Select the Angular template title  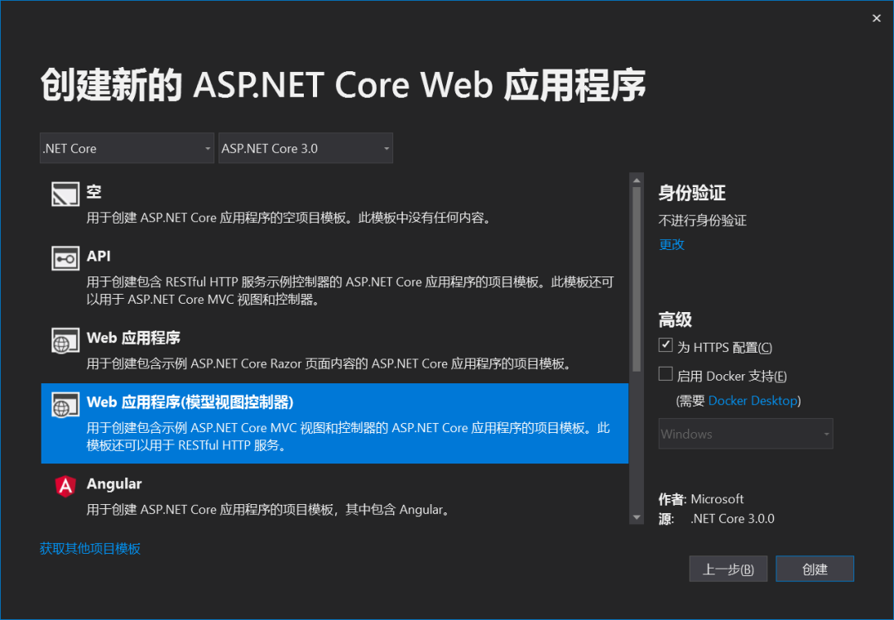click(x=114, y=483)
